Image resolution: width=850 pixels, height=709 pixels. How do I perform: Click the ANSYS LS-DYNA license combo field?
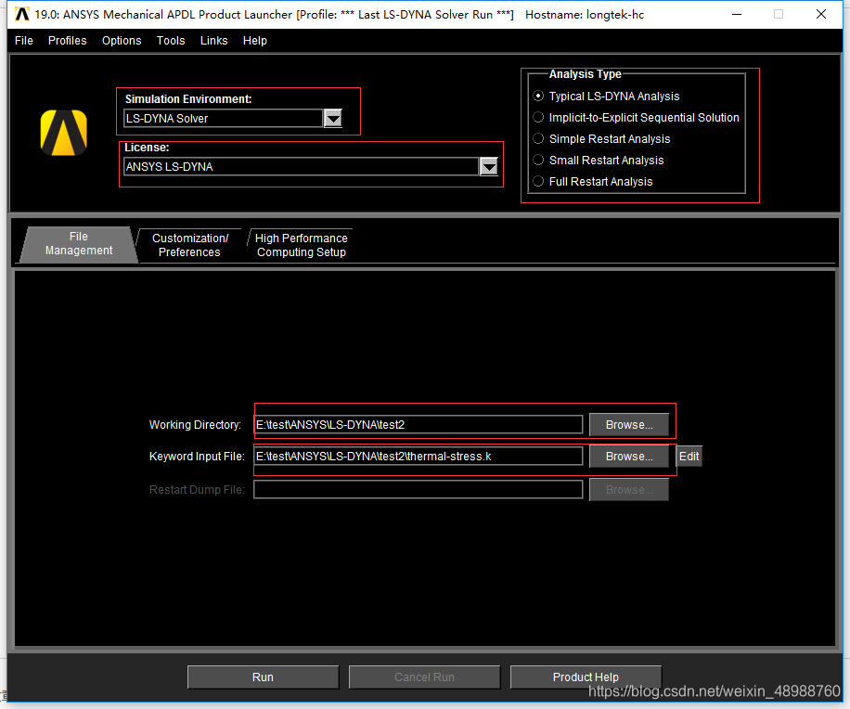click(x=302, y=166)
